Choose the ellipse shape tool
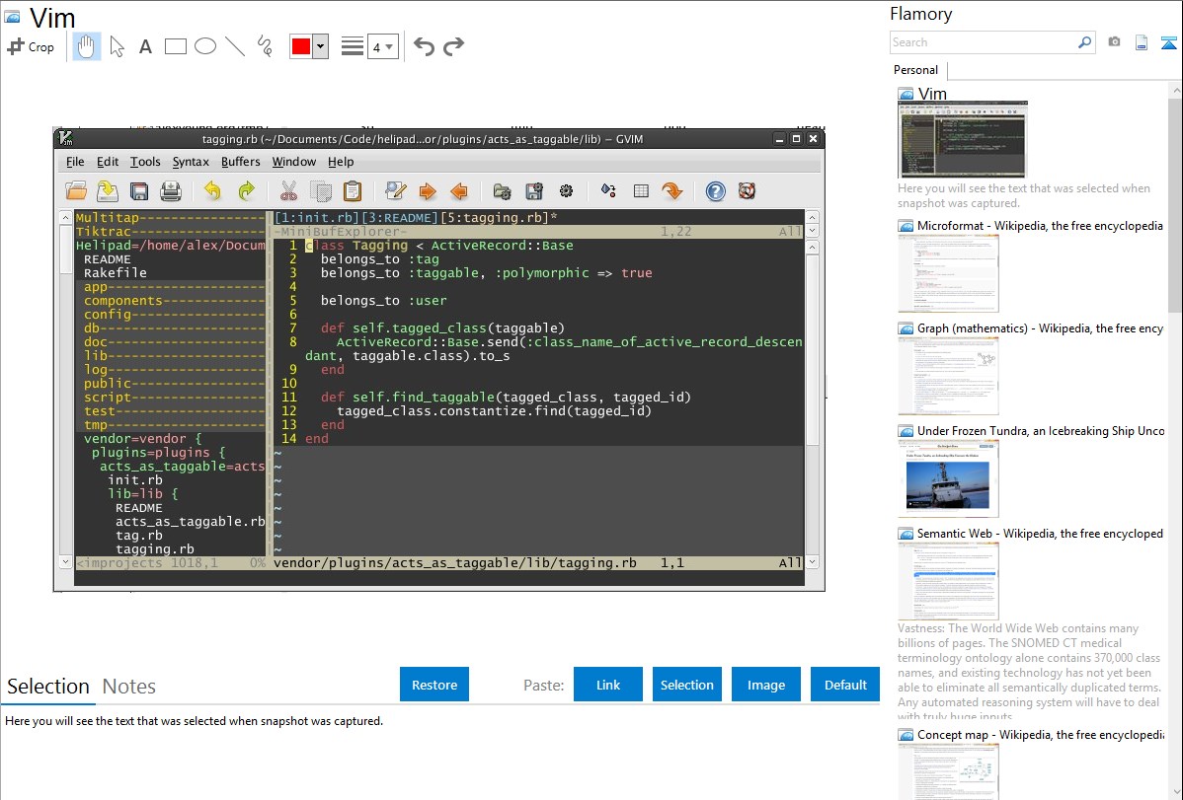Image resolution: width=1183 pixels, height=800 pixels. (x=205, y=46)
